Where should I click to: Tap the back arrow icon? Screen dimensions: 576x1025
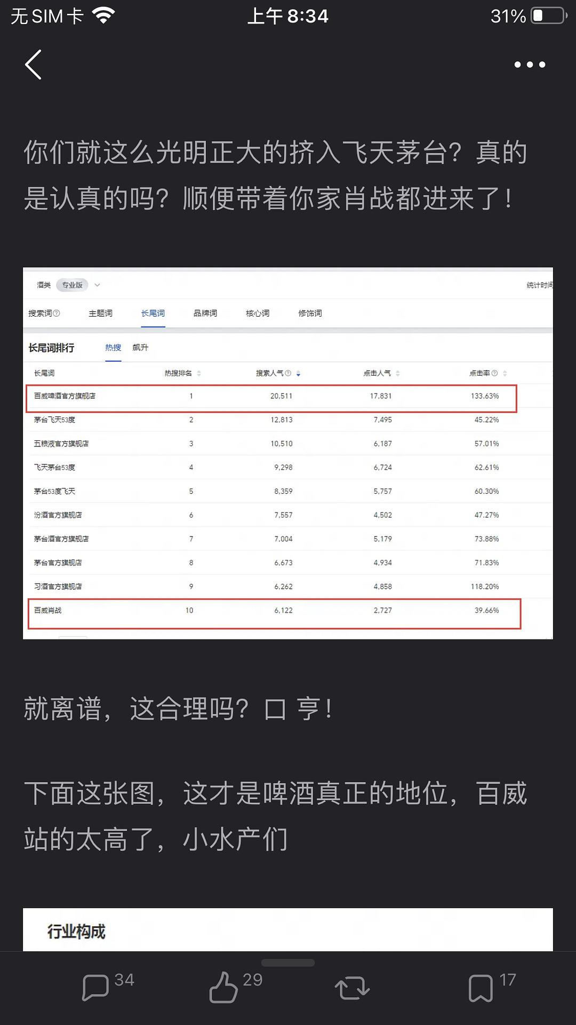[33, 65]
